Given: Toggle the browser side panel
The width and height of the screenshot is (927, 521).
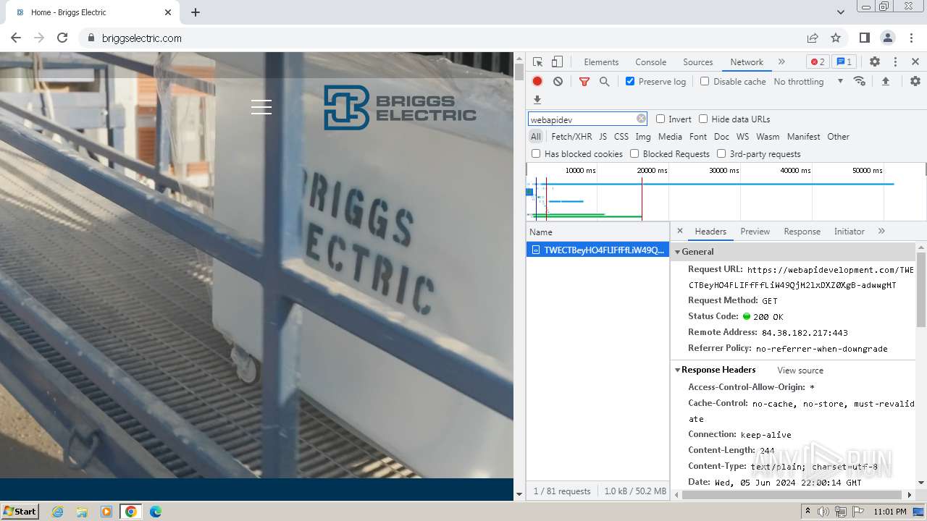Looking at the screenshot, I should click(x=864, y=38).
